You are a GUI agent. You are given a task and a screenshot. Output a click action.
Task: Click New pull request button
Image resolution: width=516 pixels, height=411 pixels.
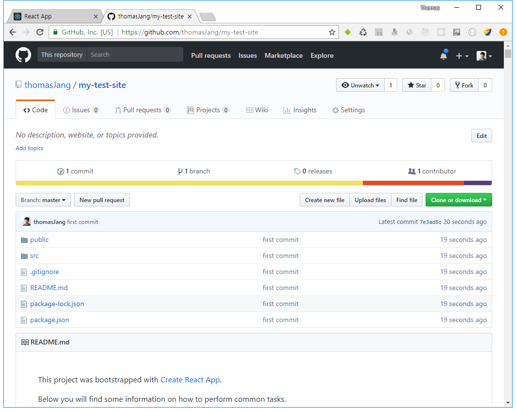pyautogui.click(x=102, y=200)
